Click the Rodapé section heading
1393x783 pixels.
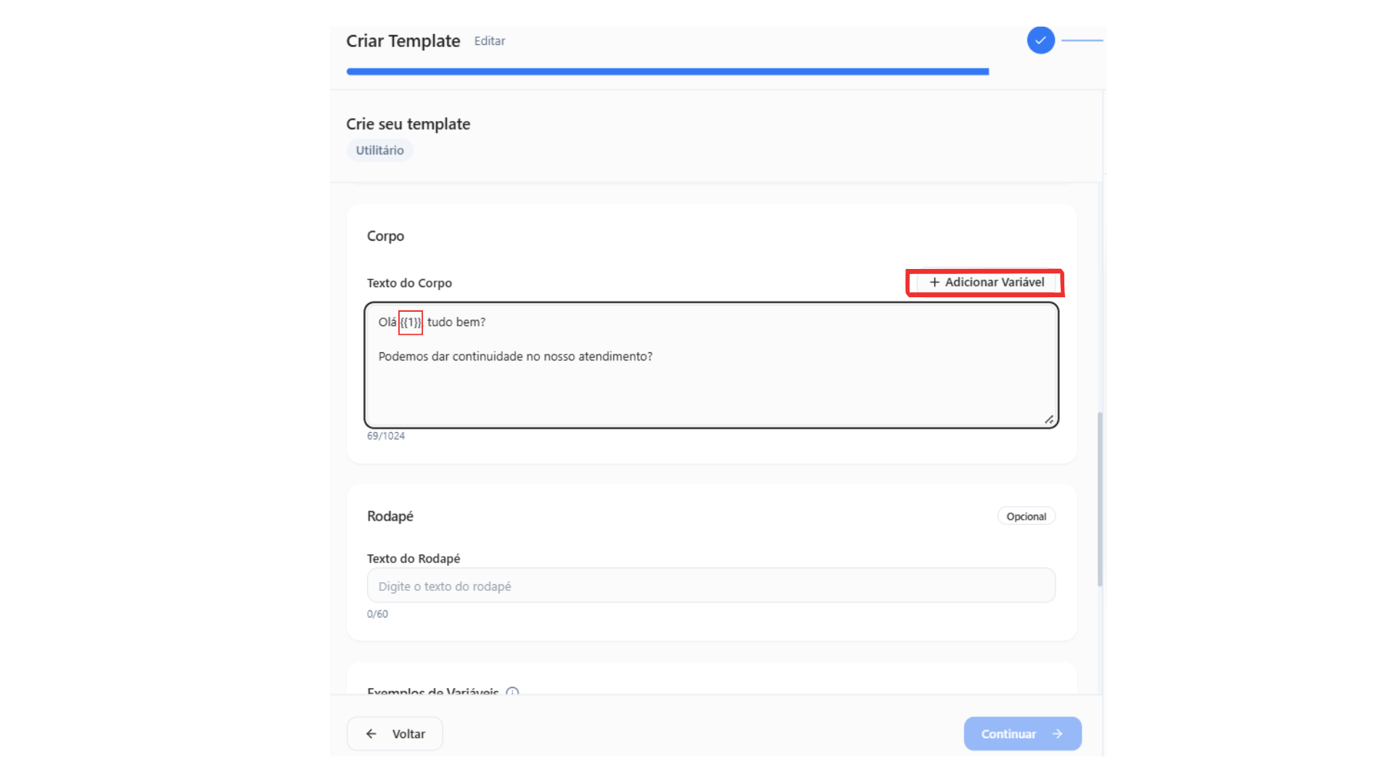pyautogui.click(x=390, y=516)
